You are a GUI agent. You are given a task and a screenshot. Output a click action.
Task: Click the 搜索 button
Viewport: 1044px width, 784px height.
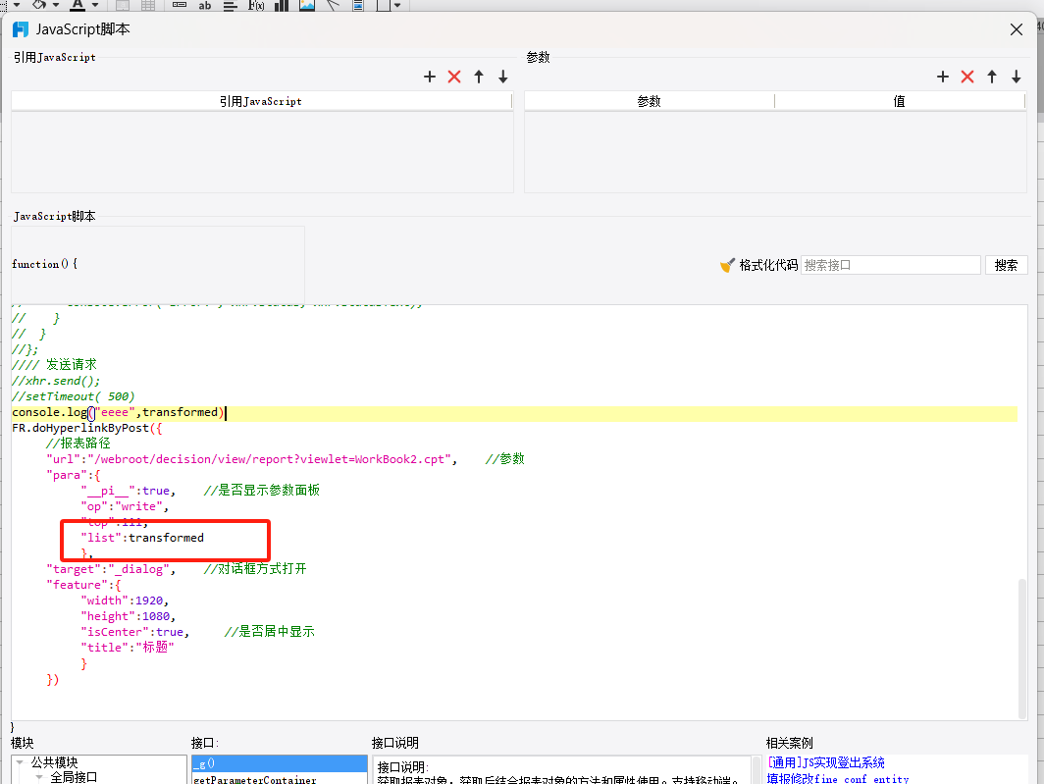[1006, 265]
